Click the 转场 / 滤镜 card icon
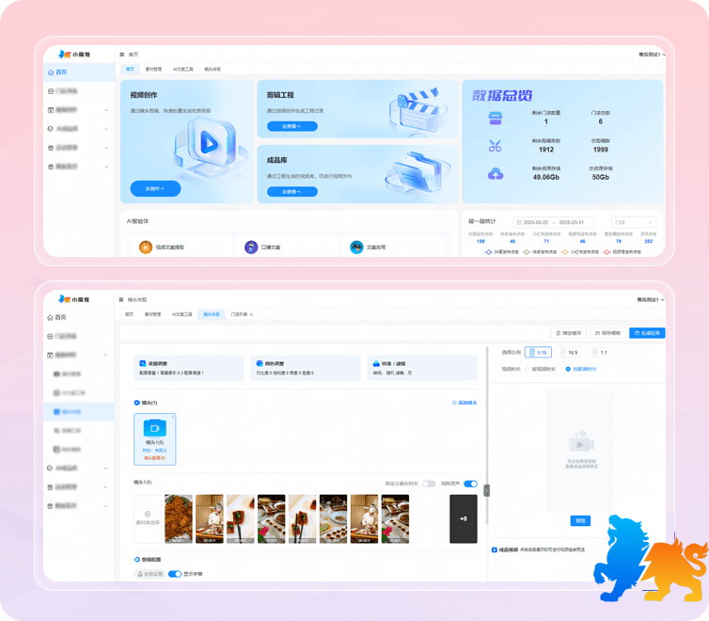 [x=376, y=362]
